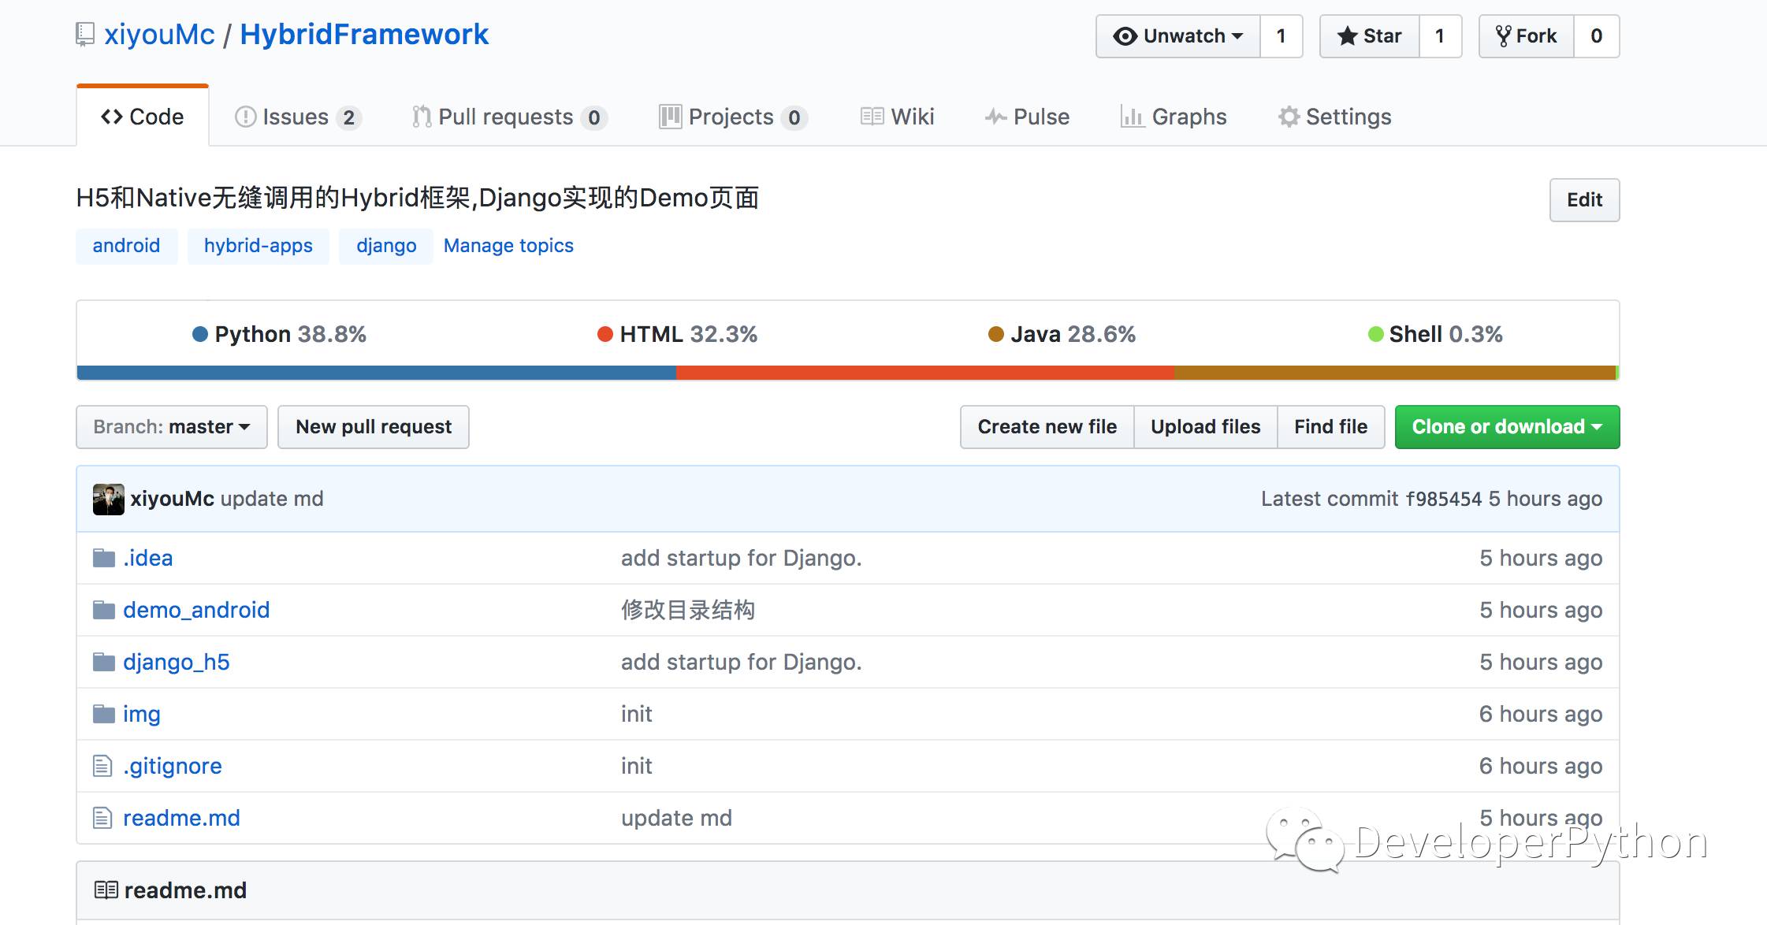
Task: Click 'update md' message in latest commit bar
Action: (272, 500)
